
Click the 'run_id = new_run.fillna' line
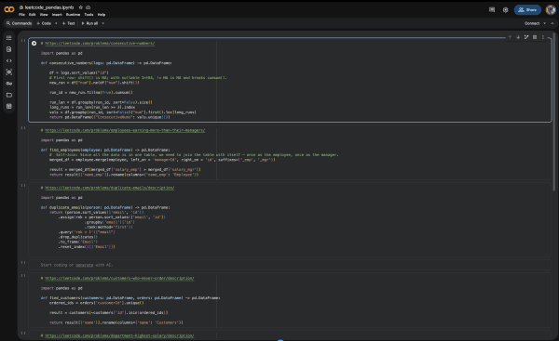[91, 92]
